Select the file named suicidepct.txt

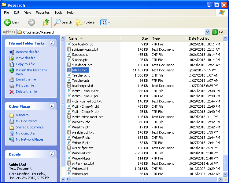(82, 65)
